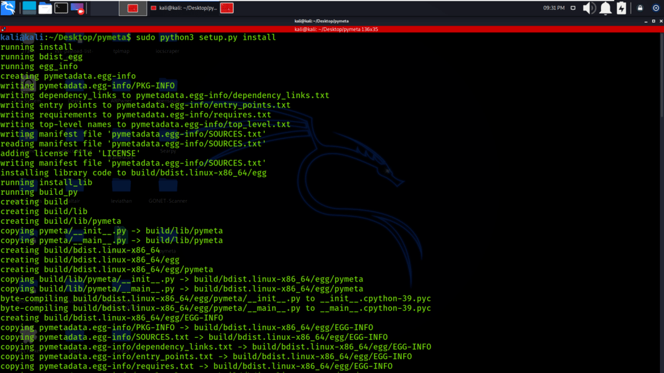Click the 'writing entry points' output line
Viewport: 664px width, 373px height.
click(145, 105)
